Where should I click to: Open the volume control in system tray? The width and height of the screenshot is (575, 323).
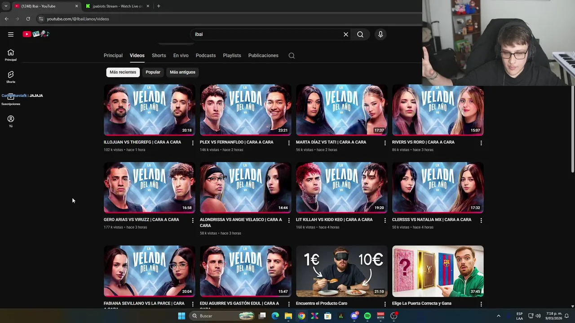coord(538,316)
